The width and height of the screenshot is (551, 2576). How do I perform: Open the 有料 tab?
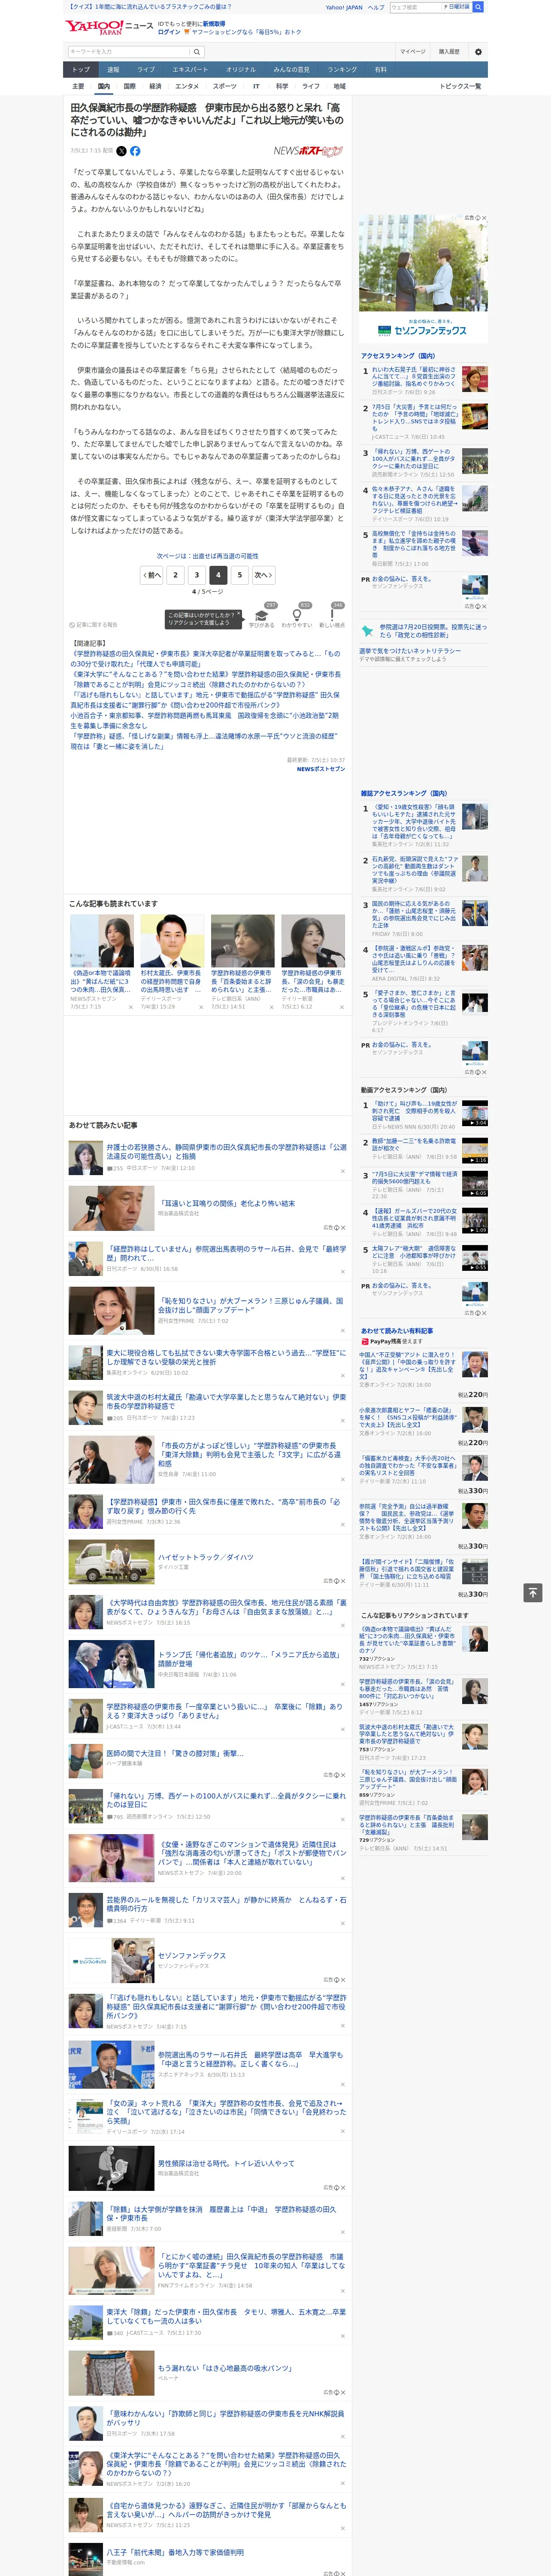[x=380, y=70]
